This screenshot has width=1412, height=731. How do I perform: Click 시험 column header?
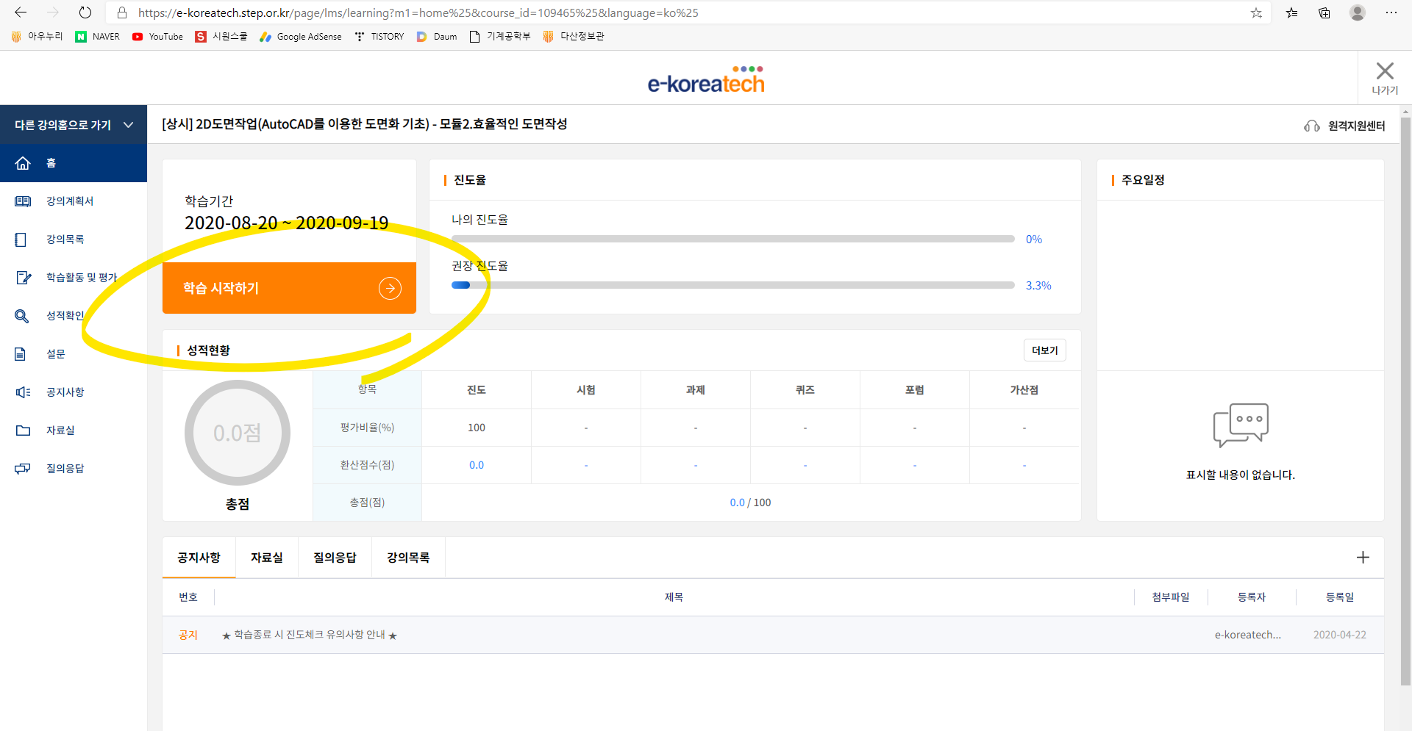(x=586, y=390)
